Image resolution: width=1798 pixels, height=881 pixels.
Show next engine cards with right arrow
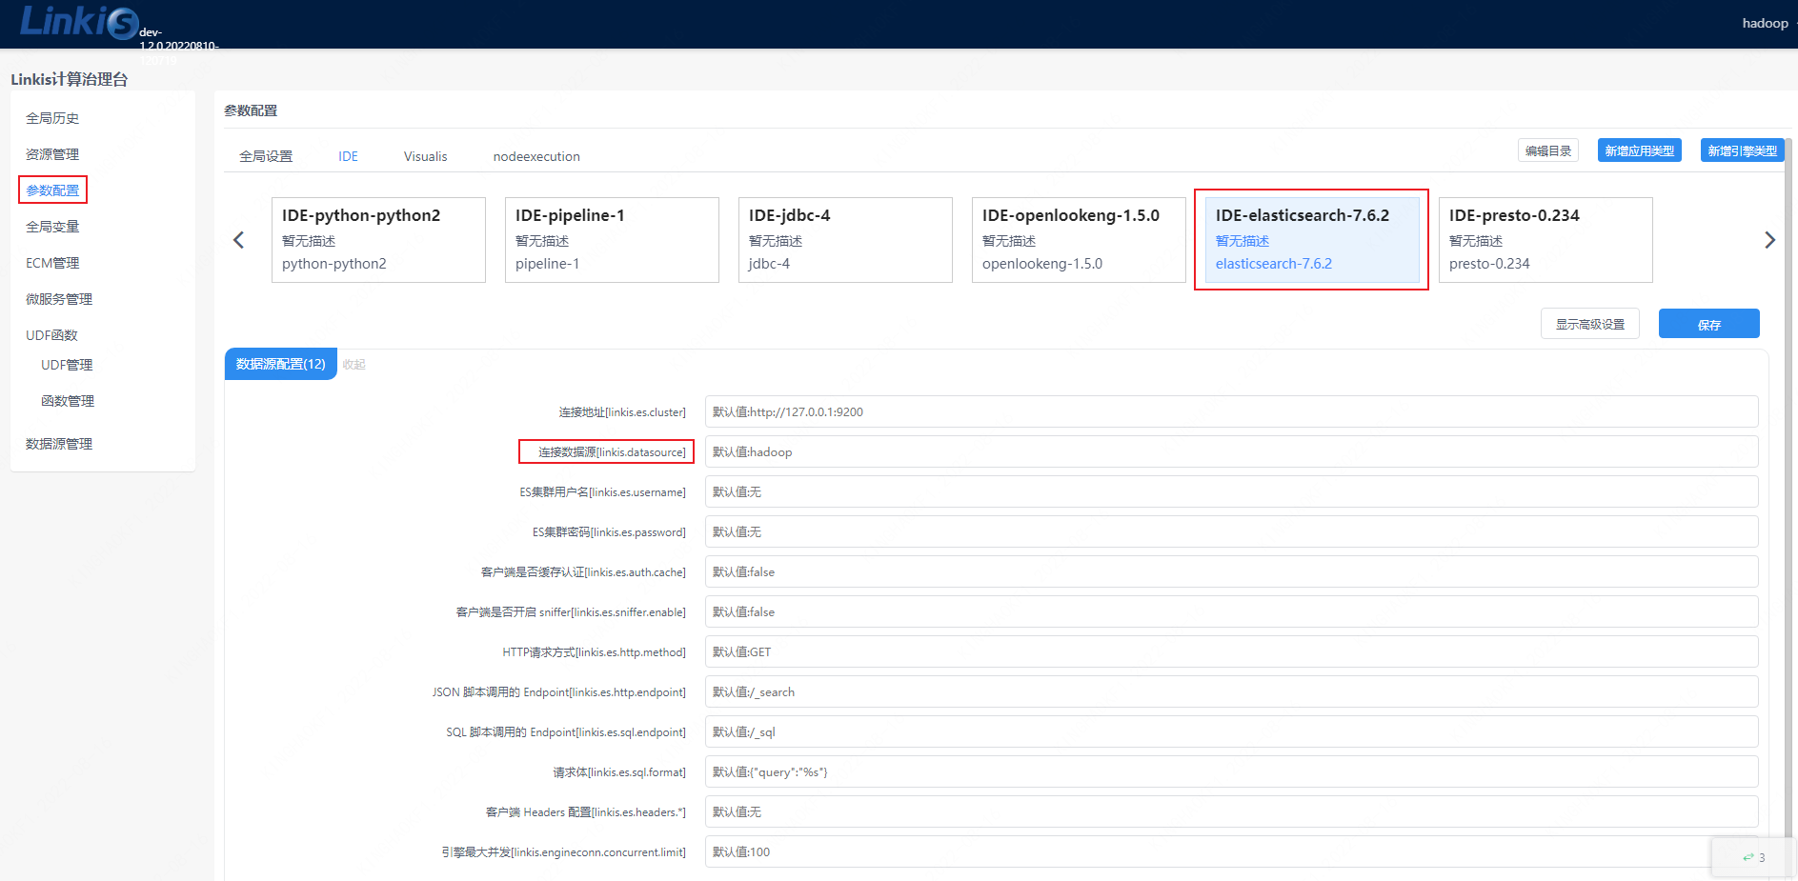pyautogui.click(x=1769, y=240)
